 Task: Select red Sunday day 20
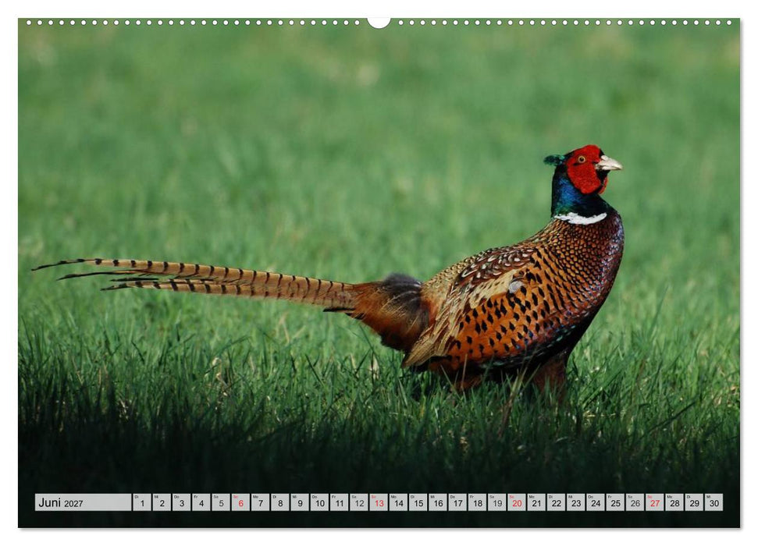coord(517,502)
